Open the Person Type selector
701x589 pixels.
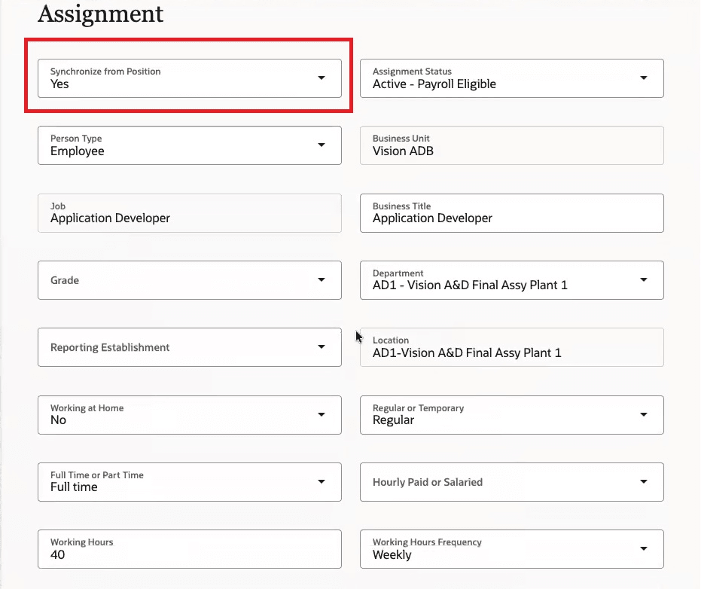322,145
